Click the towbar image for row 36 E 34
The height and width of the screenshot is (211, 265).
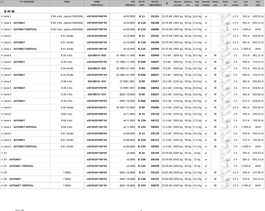click(x=225, y=55)
